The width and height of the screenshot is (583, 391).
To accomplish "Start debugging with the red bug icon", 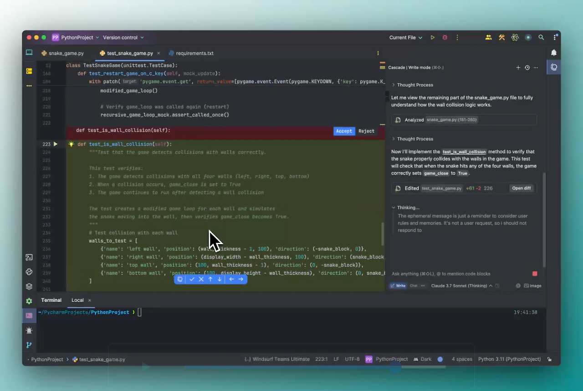I will pyautogui.click(x=445, y=38).
